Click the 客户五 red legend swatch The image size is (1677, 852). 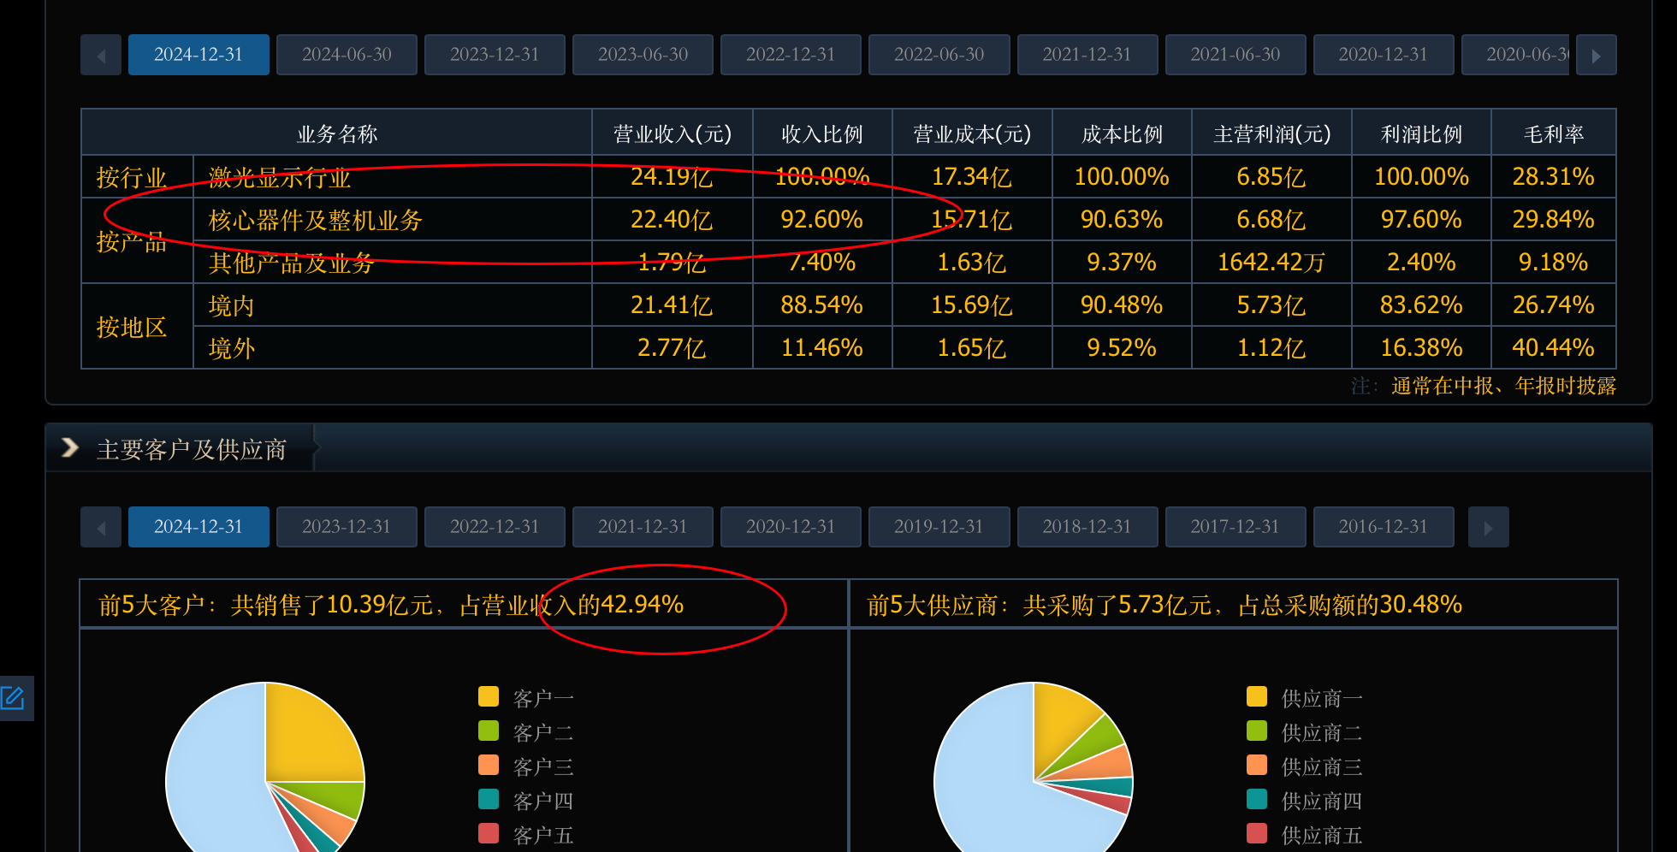click(x=489, y=833)
